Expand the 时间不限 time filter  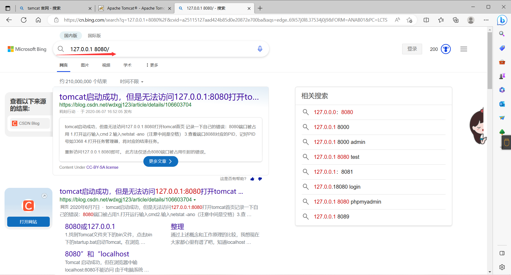132,82
